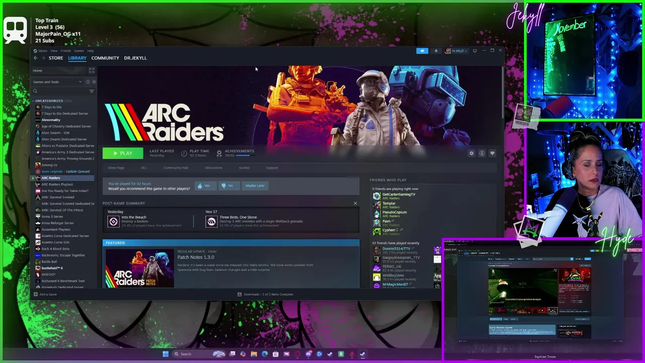The height and width of the screenshot is (363, 645).
Task: Open Microsoft Store from the taskbar
Action: coord(276,354)
